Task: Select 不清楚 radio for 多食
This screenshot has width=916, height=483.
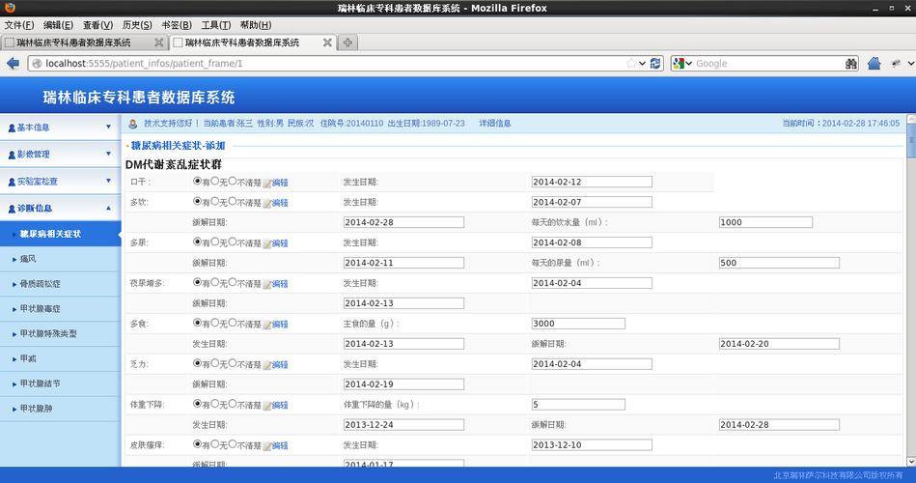Action: click(x=233, y=323)
